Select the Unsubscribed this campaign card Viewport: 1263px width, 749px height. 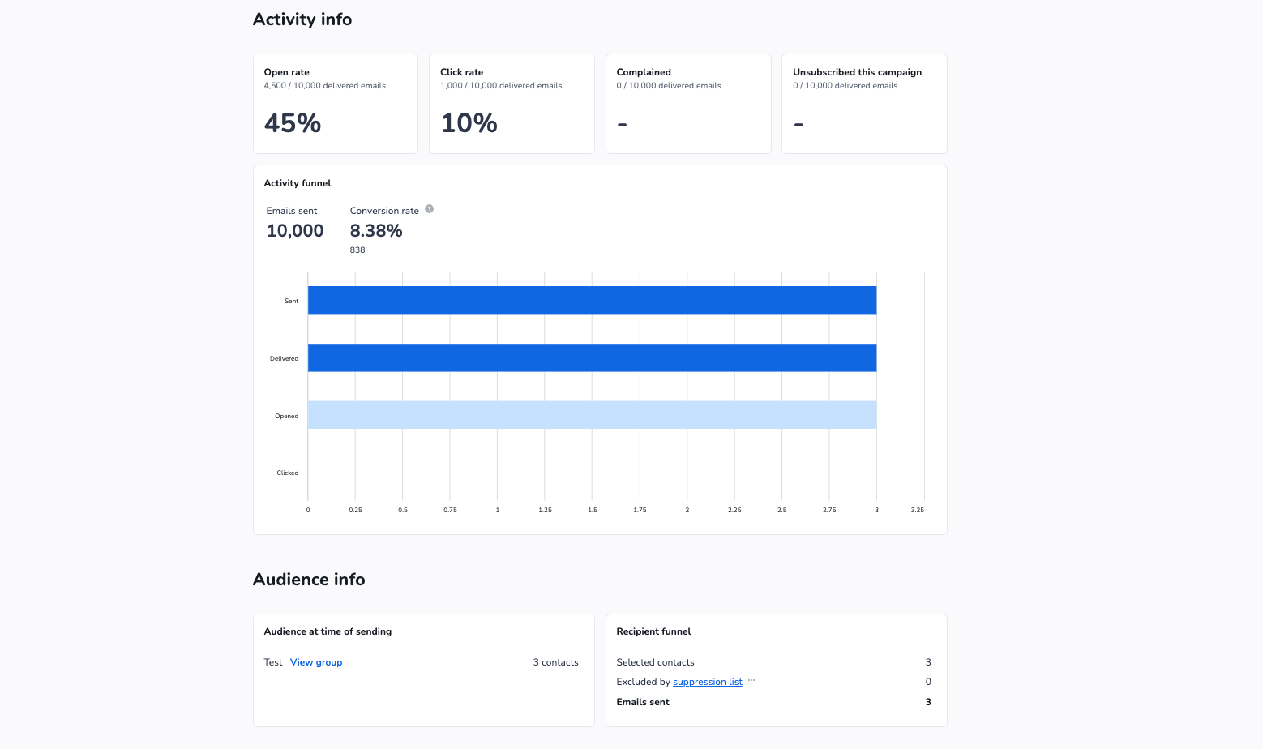pos(864,104)
